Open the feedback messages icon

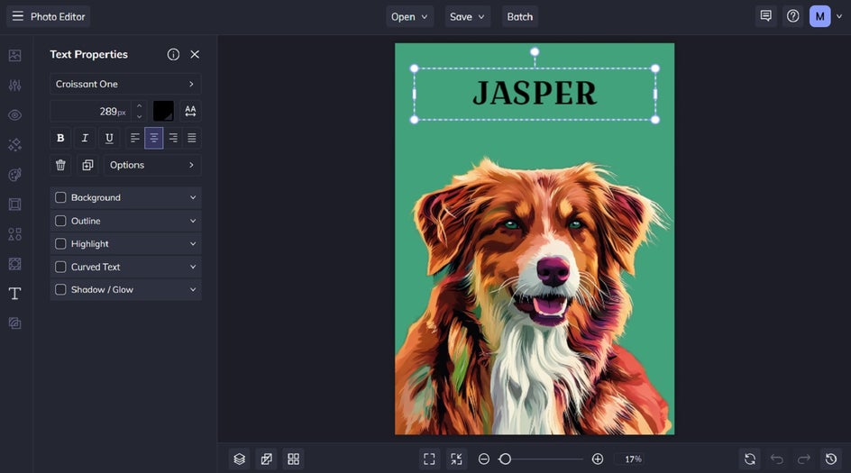pos(765,16)
